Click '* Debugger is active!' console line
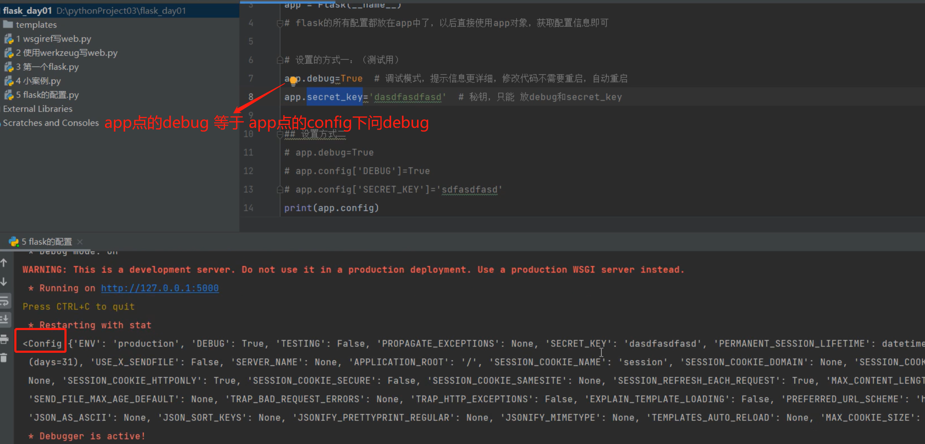The image size is (925, 444). (x=87, y=436)
